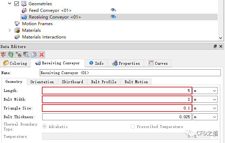Select Motion Frames in the tree
The image size is (225, 143).
coord(37,24)
